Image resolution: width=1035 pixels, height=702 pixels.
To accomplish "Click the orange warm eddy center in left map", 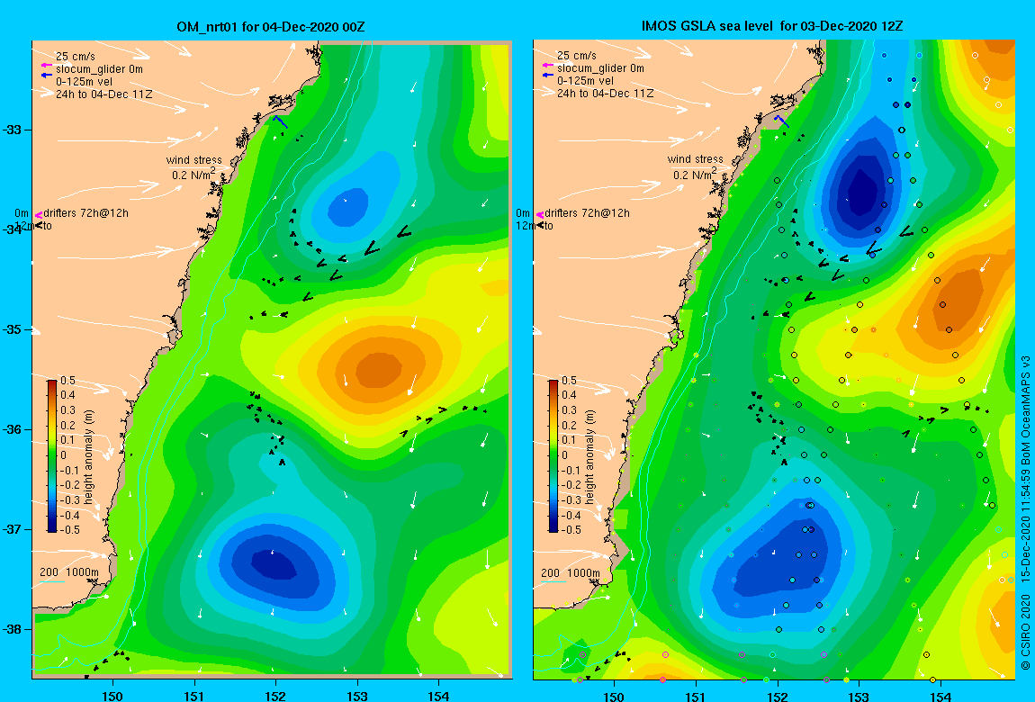I will pyautogui.click(x=378, y=370).
